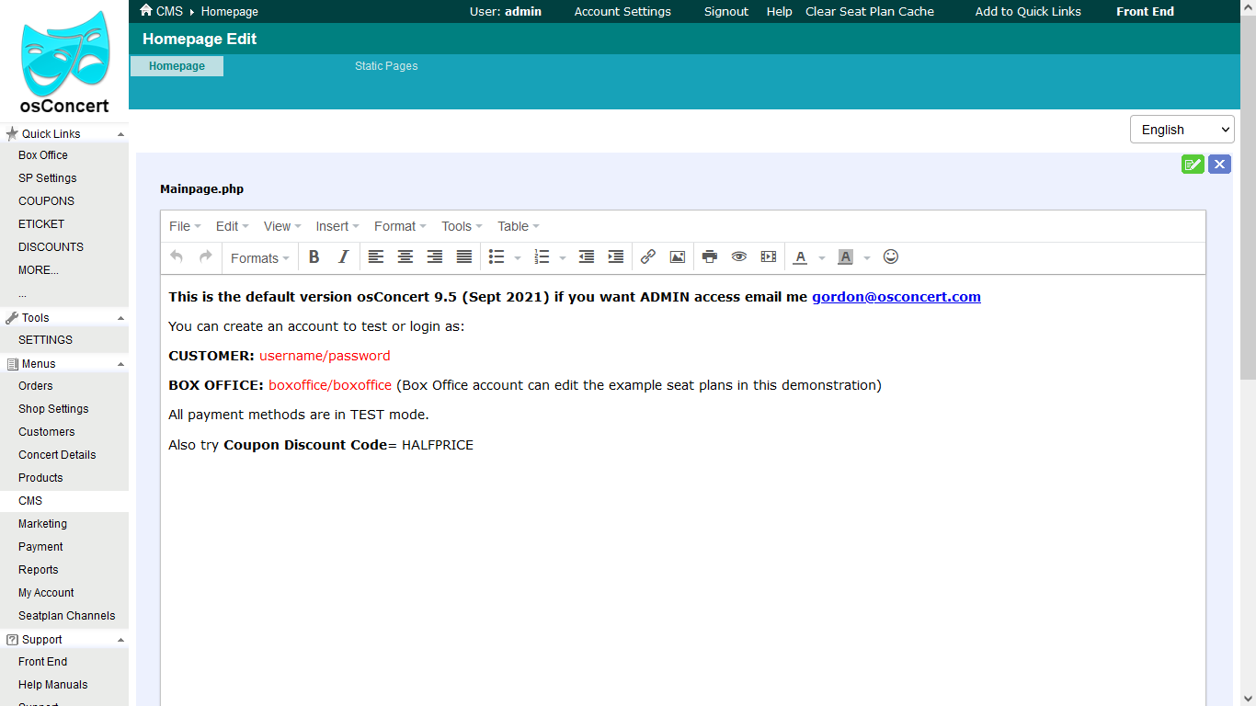Preview the page using the eye icon

tap(739, 257)
